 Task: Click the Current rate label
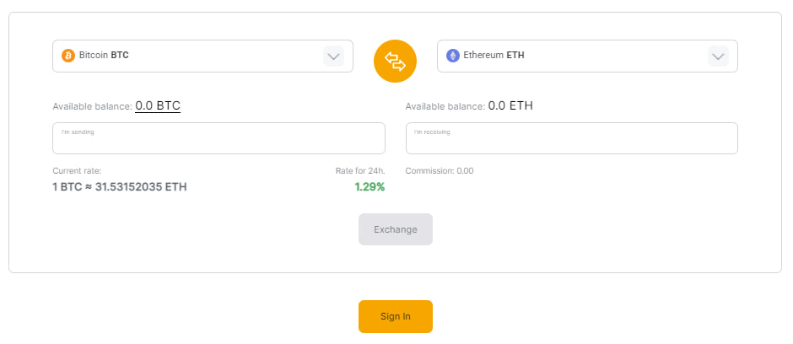(77, 171)
